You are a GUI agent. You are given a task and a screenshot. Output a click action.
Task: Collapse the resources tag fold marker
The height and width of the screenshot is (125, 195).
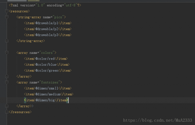pos(7,11)
